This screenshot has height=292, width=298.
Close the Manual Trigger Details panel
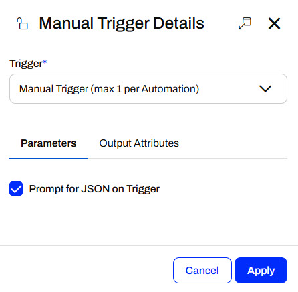(x=274, y=23)
